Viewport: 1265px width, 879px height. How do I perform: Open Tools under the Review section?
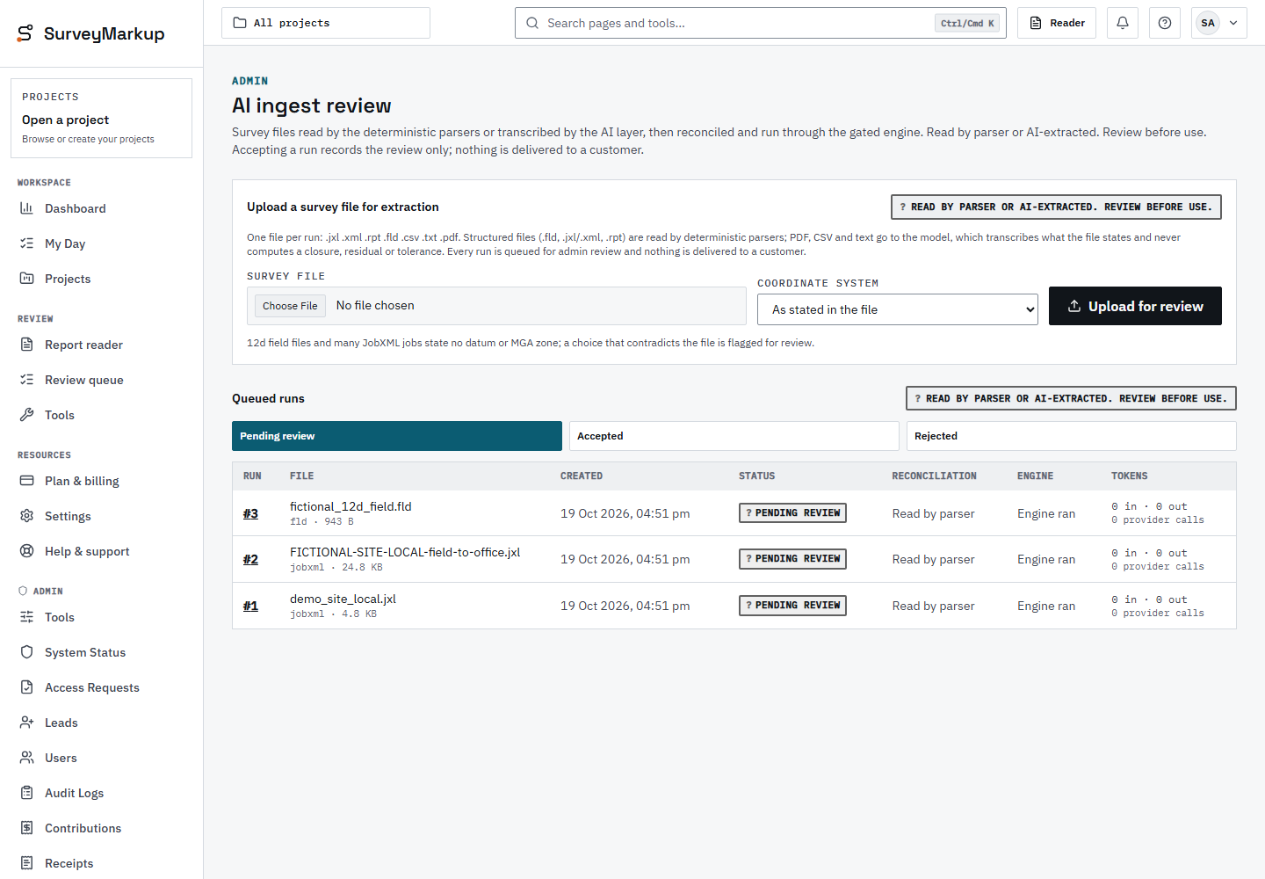101,415
